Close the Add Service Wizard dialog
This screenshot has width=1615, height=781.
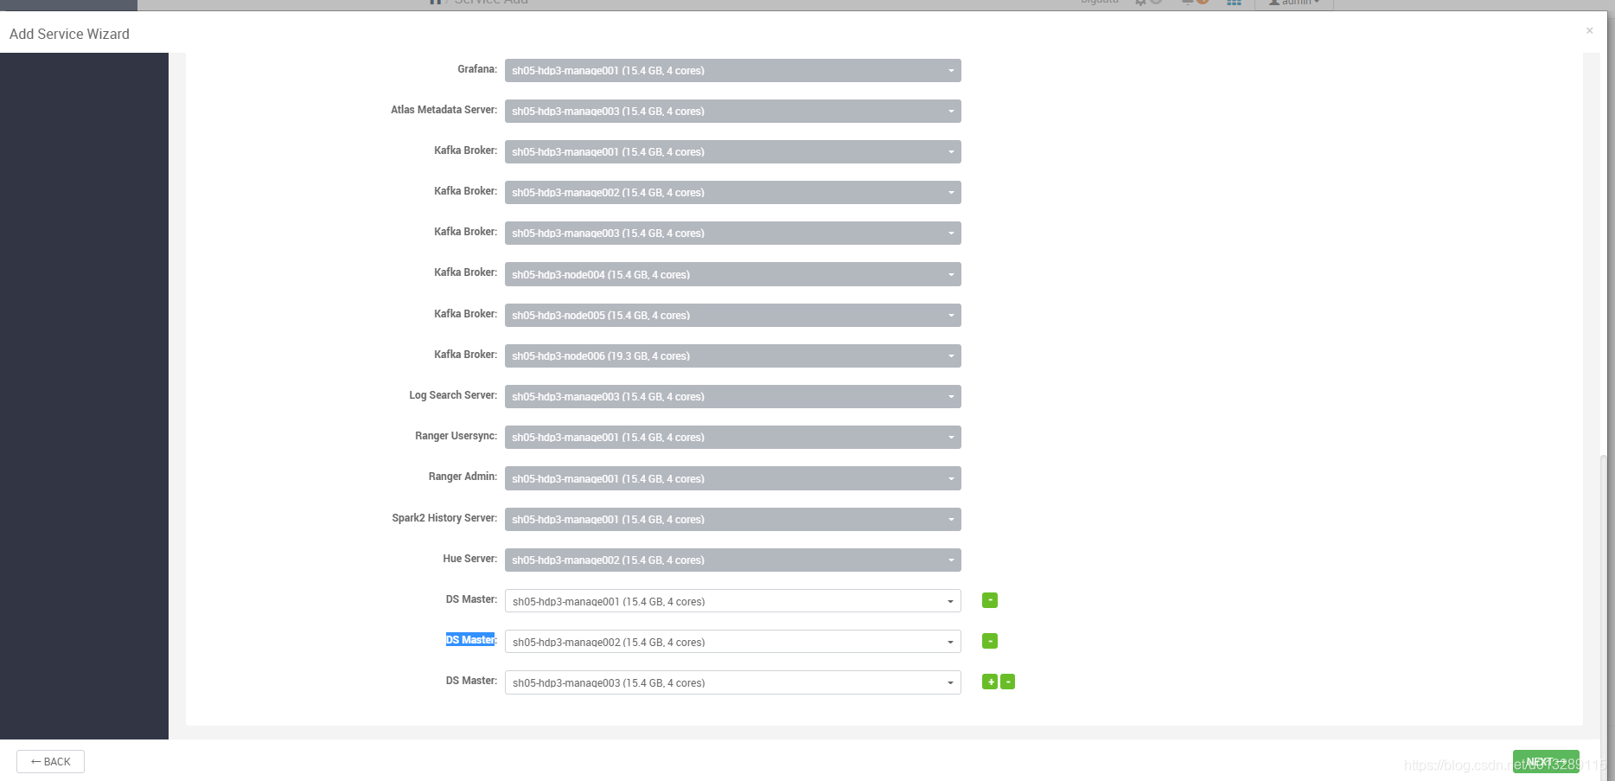coord(1589,31)
